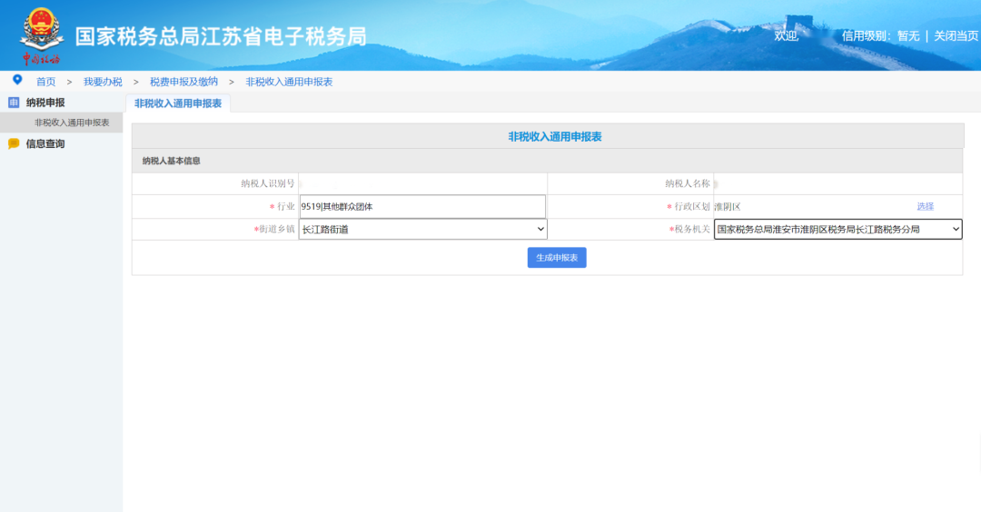Switch to the 非税收入通用申报表 tab
Screen dimensions: 981x512
coord(178,103)
